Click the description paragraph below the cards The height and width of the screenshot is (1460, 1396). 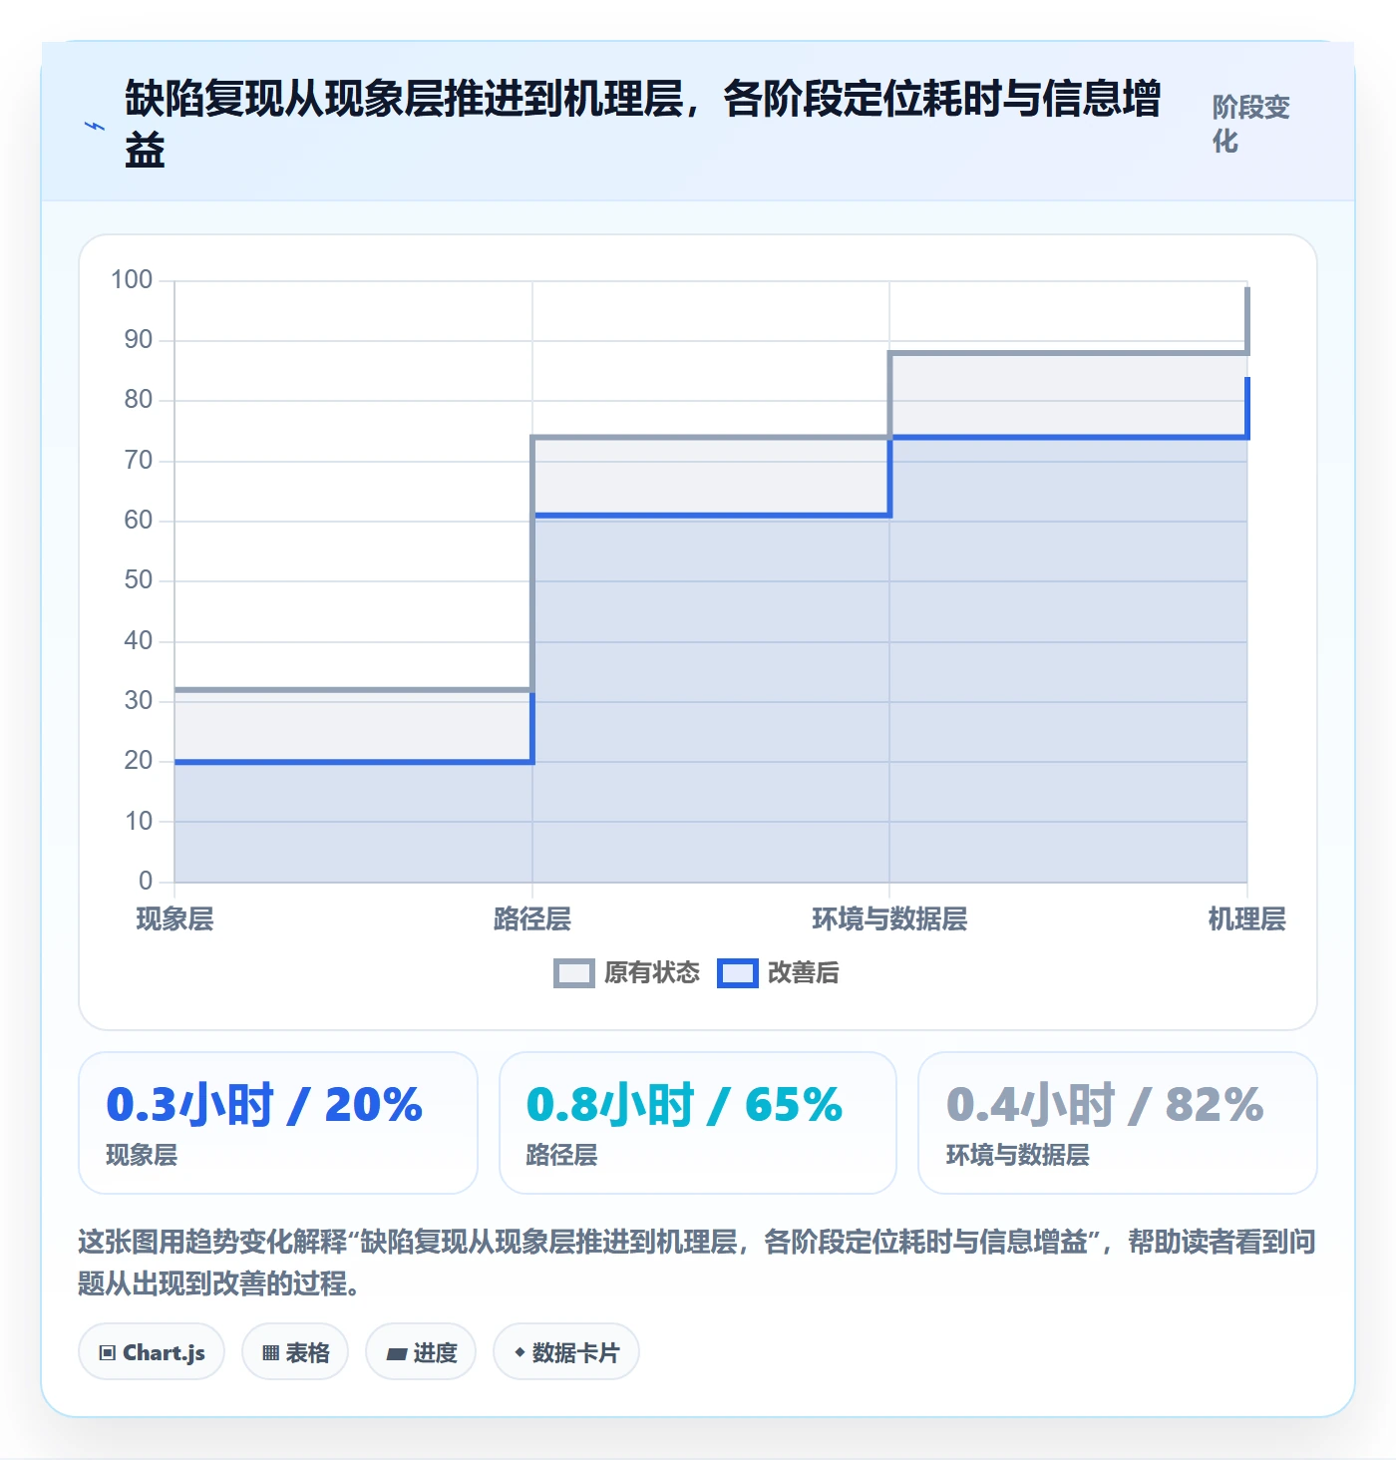(x=697, y=1262)
